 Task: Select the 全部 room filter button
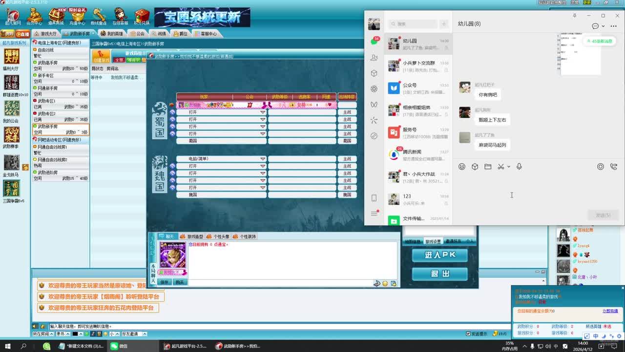[119, 60]
